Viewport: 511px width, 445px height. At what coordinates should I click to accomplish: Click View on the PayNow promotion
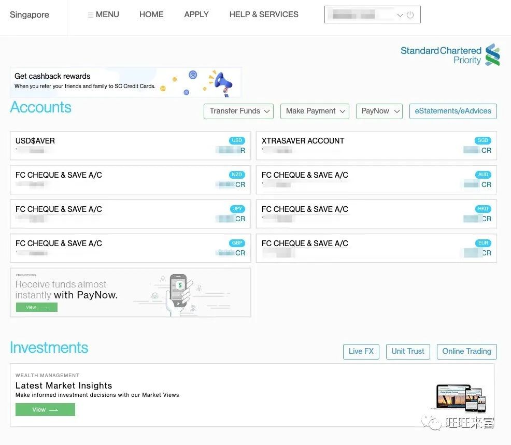click(x=37, y=307)
